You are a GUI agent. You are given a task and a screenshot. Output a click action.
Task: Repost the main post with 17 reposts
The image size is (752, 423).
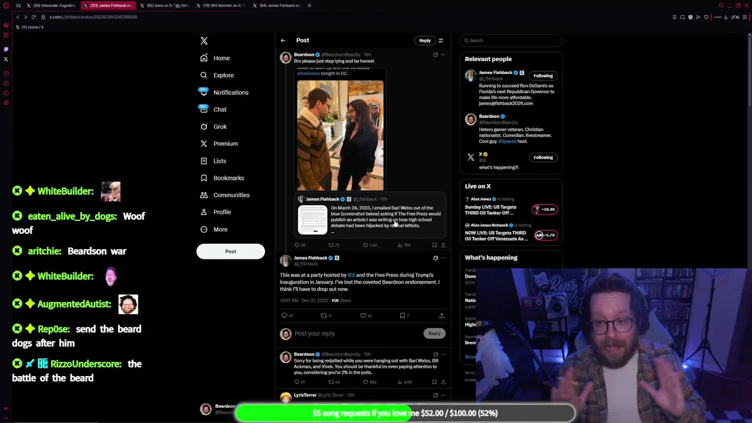(x=324, y=315)
